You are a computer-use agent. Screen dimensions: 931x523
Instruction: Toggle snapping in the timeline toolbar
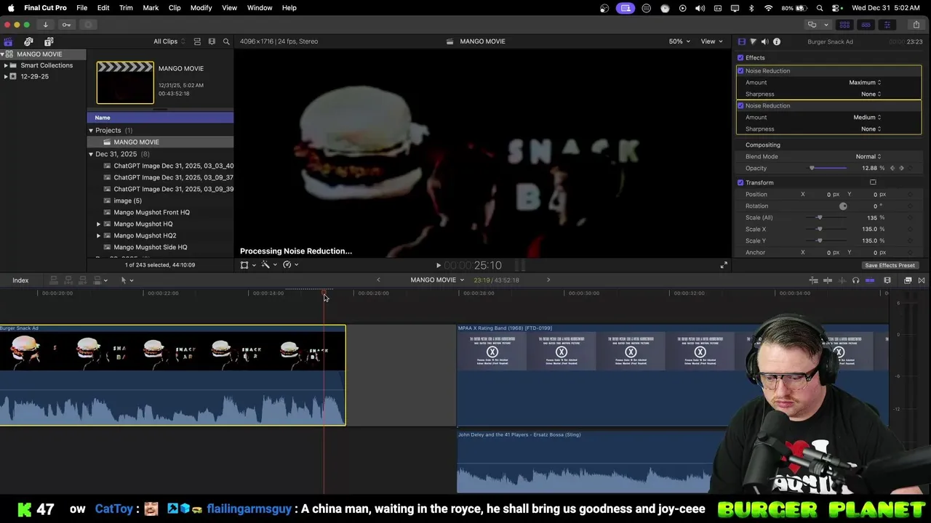pos(870,280)
